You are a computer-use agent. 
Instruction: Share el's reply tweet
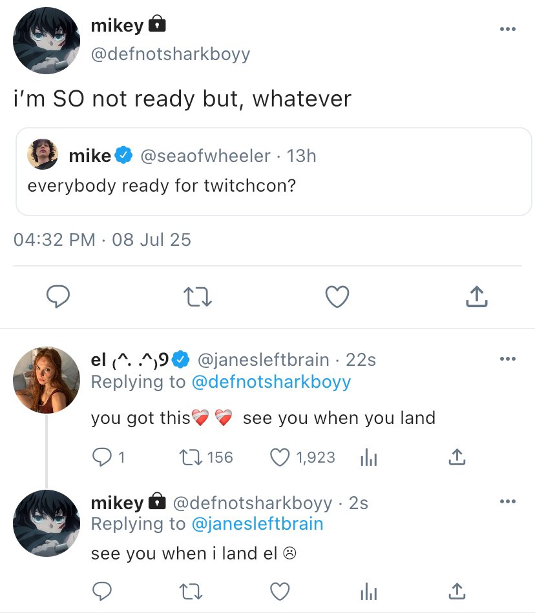tap(456, 457)
